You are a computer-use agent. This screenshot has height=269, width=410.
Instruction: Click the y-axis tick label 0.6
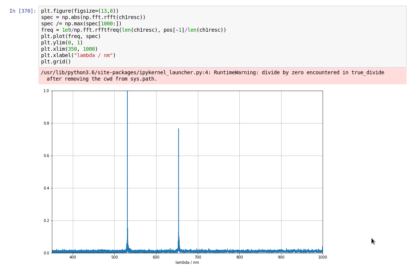46,156
